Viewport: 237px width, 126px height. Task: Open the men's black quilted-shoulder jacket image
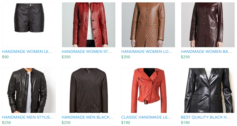coord(29,90)
